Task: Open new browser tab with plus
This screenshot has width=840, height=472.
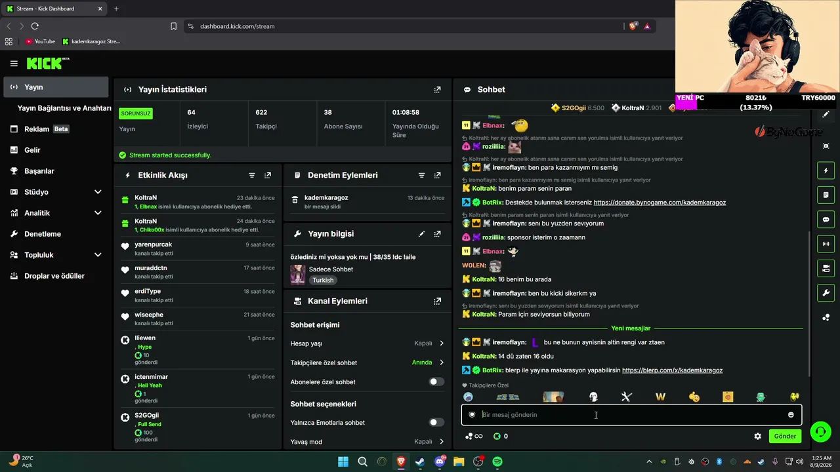Action: [x=116, y=9]
